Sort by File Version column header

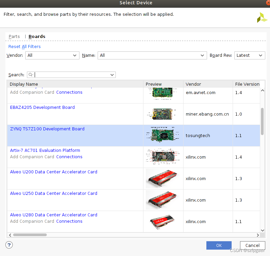[x=247, y=84]
